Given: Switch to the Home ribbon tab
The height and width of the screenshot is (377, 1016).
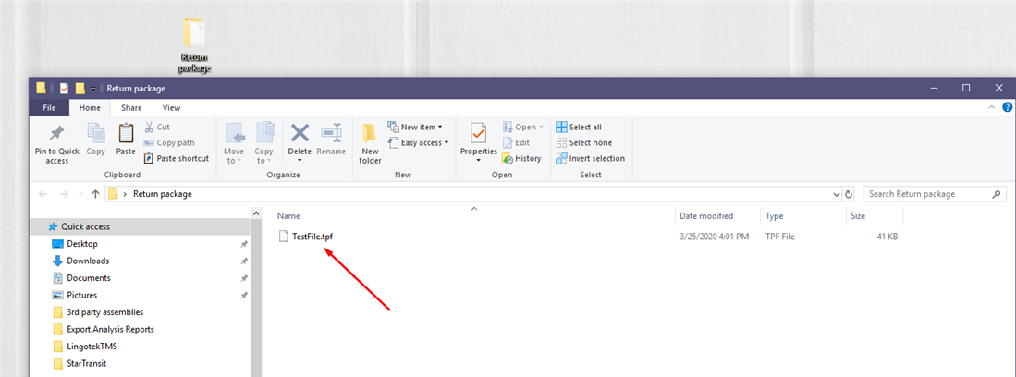Looking at the screenshot, I should [90, 108].
